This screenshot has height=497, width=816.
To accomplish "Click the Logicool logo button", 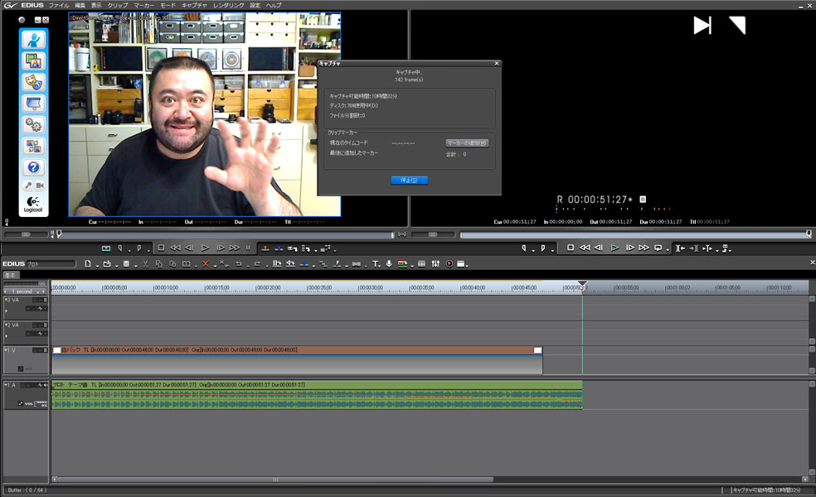I will pyautogui.click(x=33, y=205).
